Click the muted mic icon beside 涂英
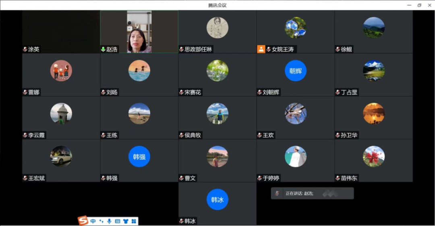 25,49
